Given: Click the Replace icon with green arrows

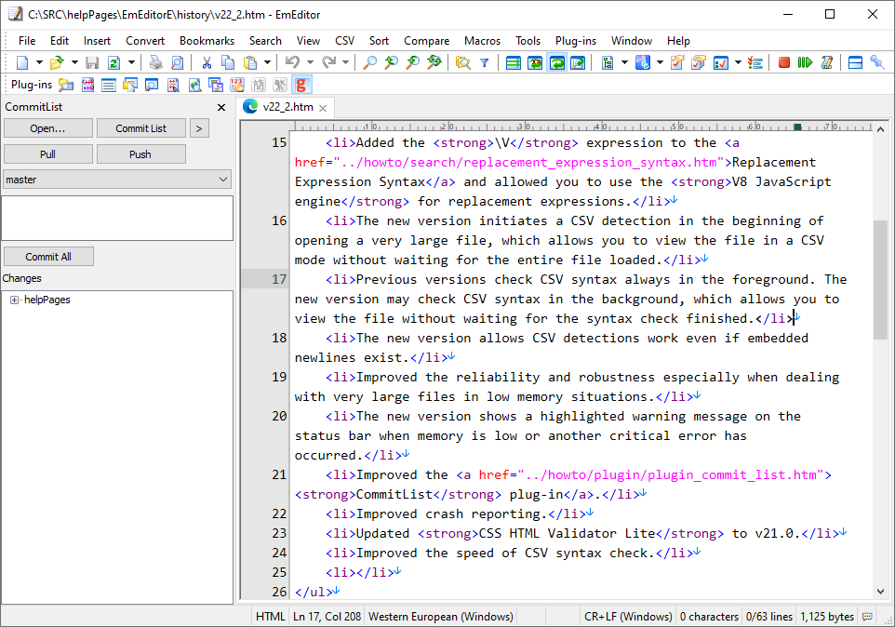Looking at the screenshot, I should click(434, 62).
